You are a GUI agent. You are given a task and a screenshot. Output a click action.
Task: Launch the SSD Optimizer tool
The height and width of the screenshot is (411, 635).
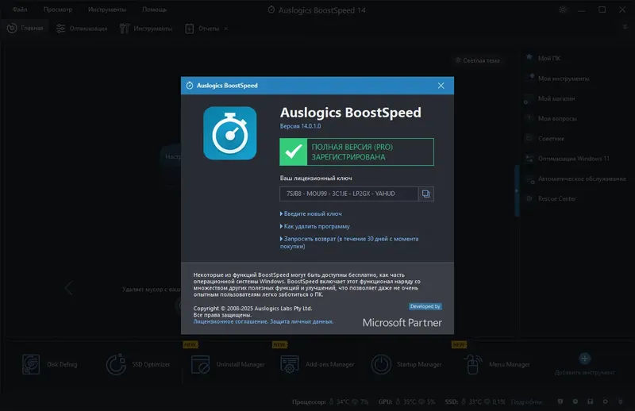pos(137,364)
